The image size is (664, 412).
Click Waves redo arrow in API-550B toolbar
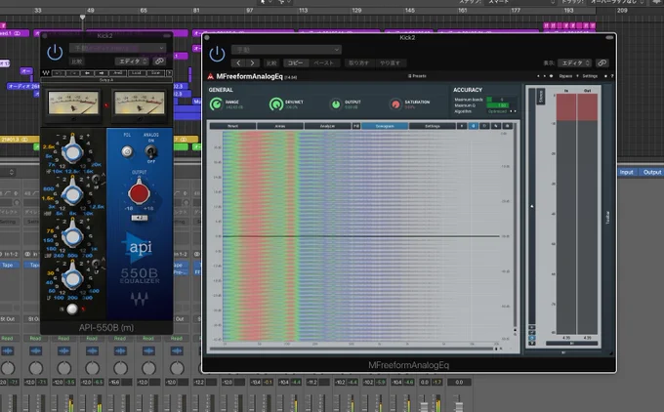pos(73,73)
